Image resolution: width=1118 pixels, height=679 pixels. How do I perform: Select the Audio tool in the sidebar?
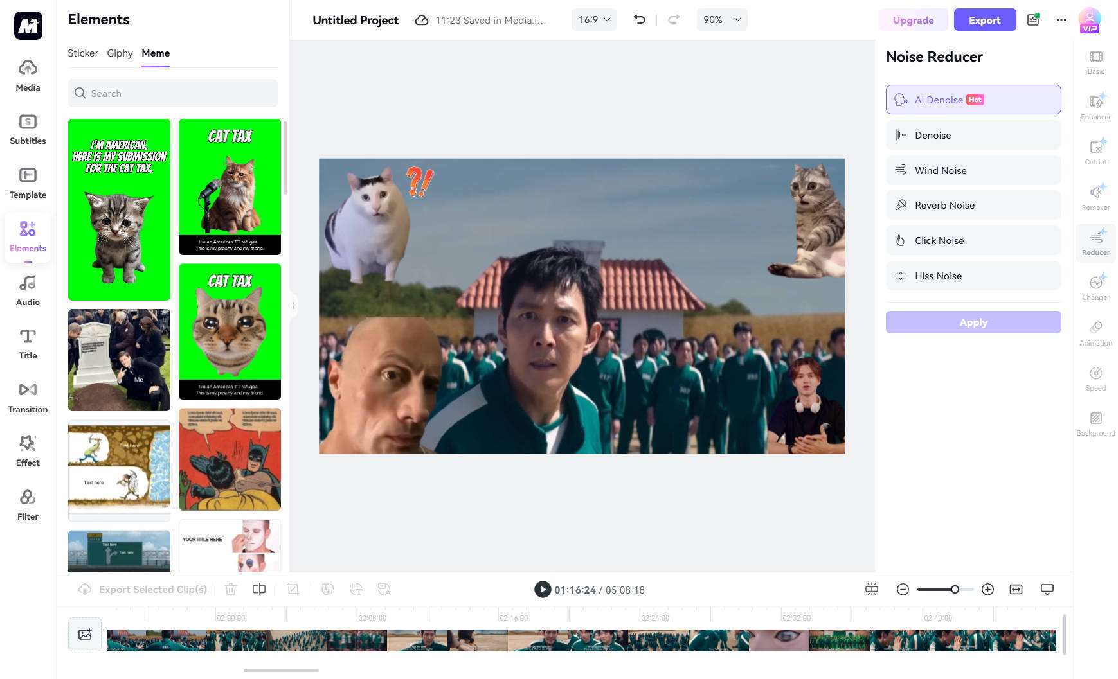[x=27, y=289]
